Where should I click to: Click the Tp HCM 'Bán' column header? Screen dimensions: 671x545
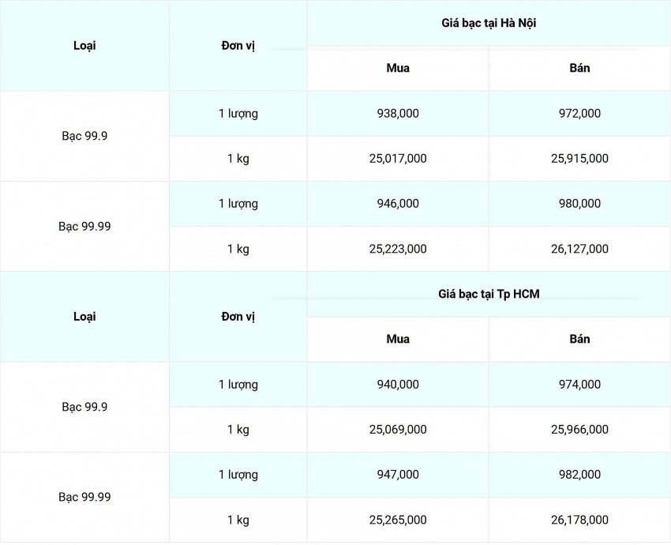[x=579, y=339]
